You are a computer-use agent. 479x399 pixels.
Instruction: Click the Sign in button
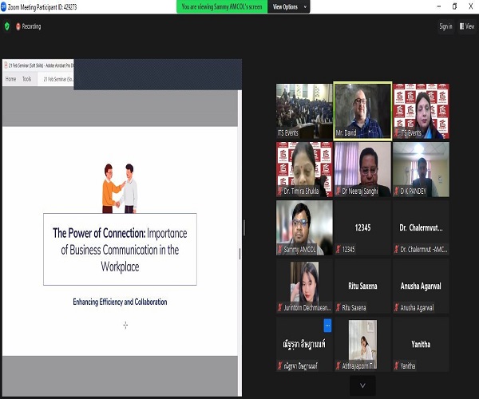click(x=445, y=26)
